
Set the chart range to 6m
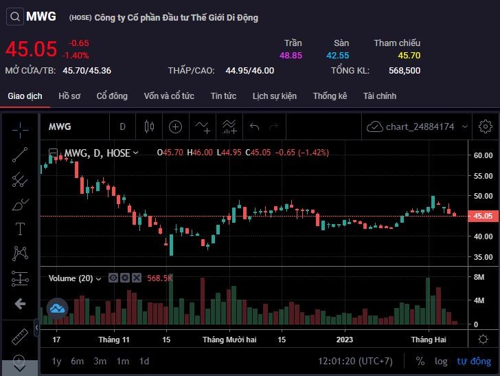(x=77, y=361)
